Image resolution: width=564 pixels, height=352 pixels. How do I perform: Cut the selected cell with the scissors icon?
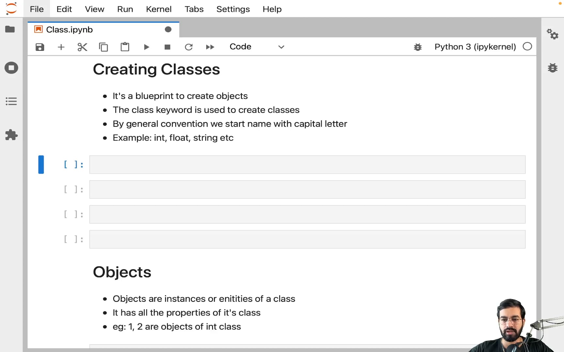82,47
